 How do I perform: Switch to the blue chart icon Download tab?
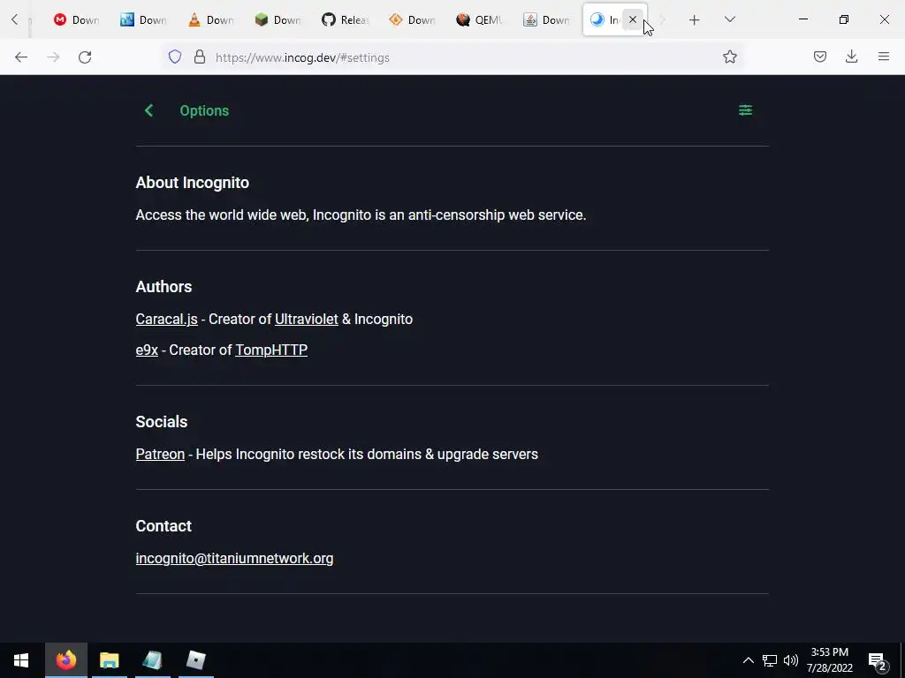click(x=144, y=19)
